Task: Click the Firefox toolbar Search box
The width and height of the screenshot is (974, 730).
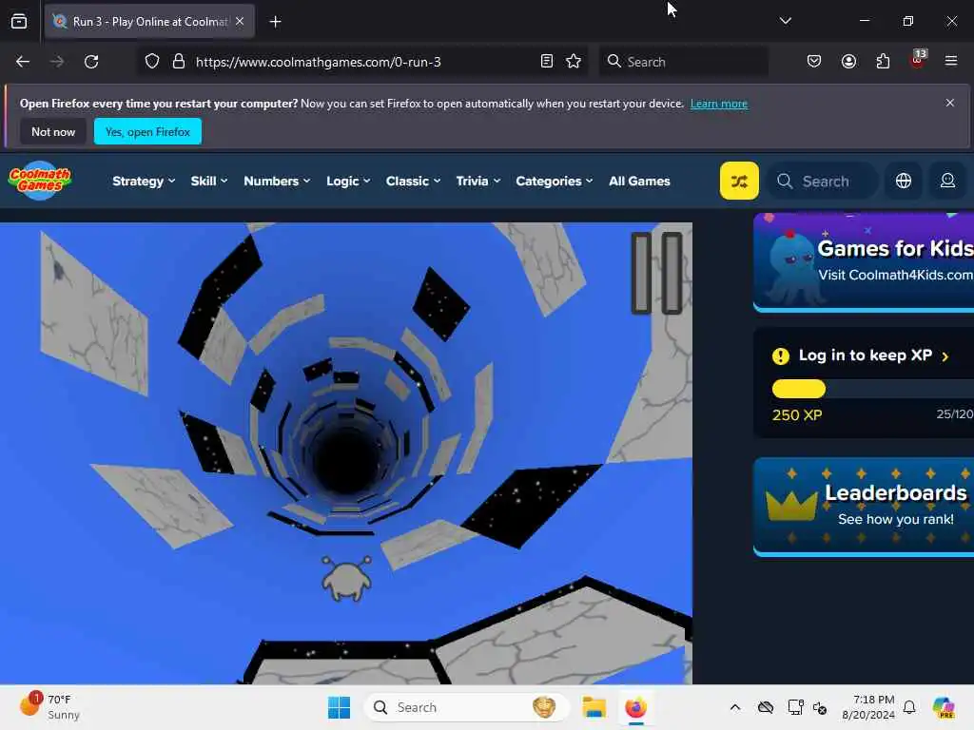Action: coord(683,62)
